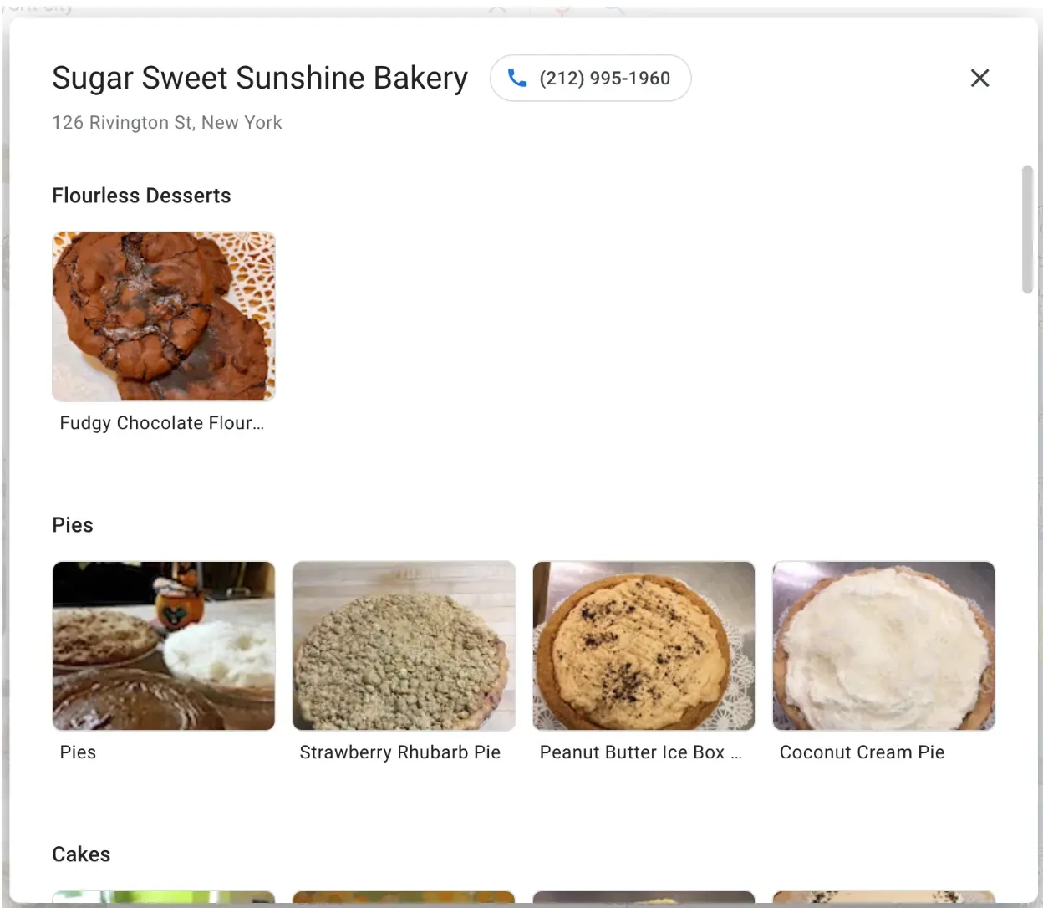Screen dimensions: 1043x908
Task: Open the Coconut Cream Pie photo
Action: click(x=883, y=645)
